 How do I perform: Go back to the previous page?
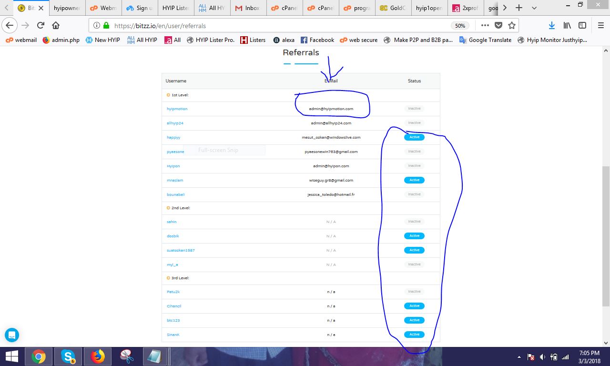10,25
